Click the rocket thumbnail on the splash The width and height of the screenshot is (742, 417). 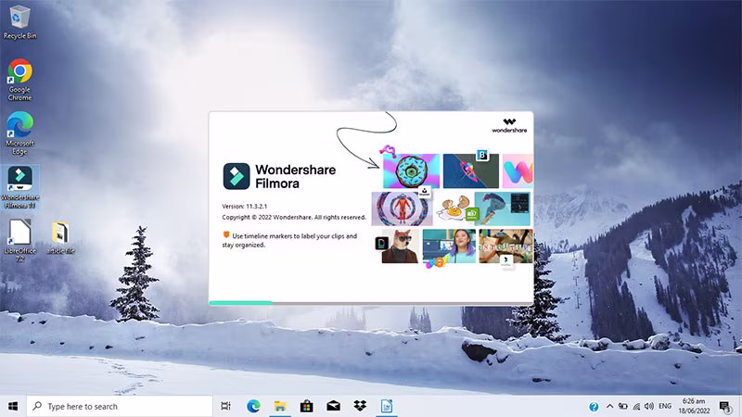point(470,171)
